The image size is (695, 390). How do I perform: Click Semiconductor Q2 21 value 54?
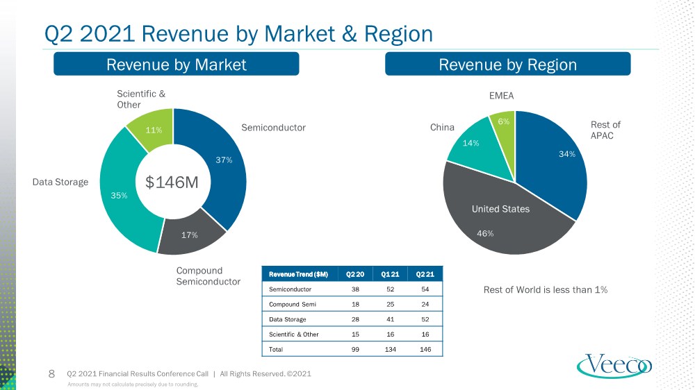(x=425, y=289)
